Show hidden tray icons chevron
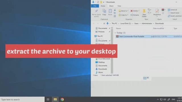This screenshot has width=182, height=102. 158,99
